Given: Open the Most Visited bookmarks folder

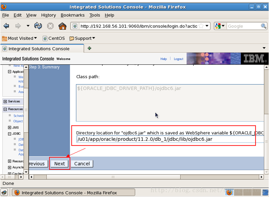Looking at the screenshot, I should click(19, 38).
